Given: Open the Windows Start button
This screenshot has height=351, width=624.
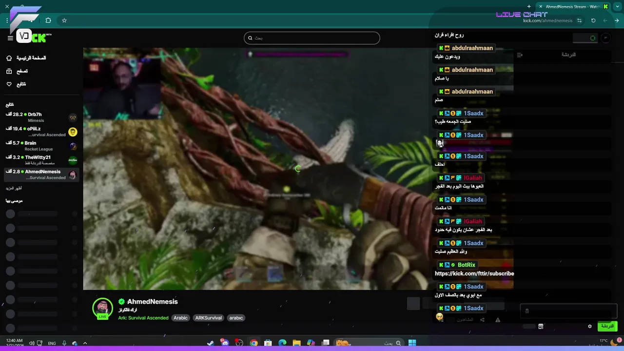Looking at the screenshot, I should [x=412, y=343].
